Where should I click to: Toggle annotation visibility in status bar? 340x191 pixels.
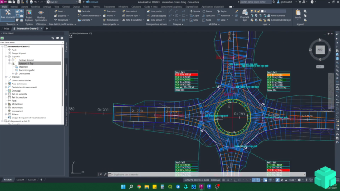coord(278,180)
